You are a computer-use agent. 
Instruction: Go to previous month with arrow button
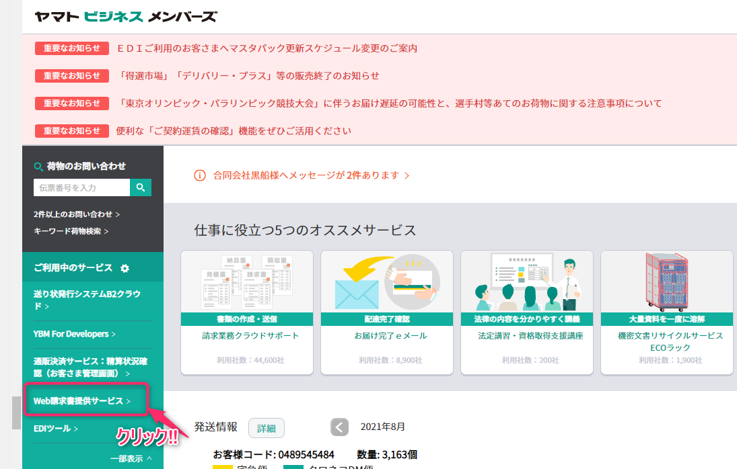click(x=339, y=427)
